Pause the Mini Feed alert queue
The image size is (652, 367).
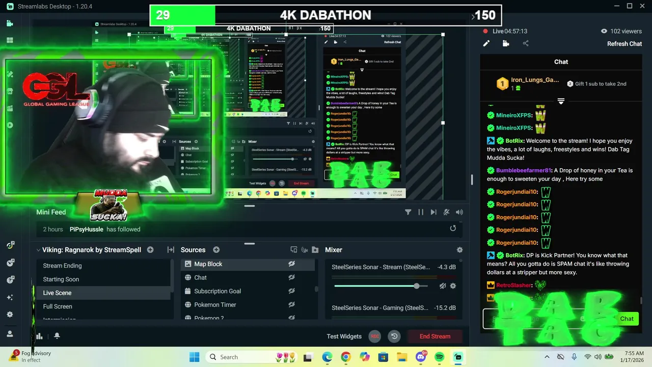coord(421,212)
